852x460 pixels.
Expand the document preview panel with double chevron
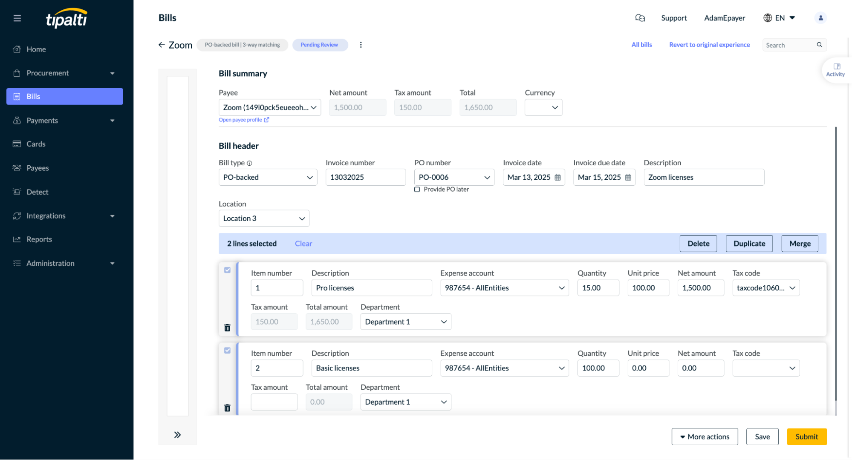pyautogui.click(x=177, y=435)
